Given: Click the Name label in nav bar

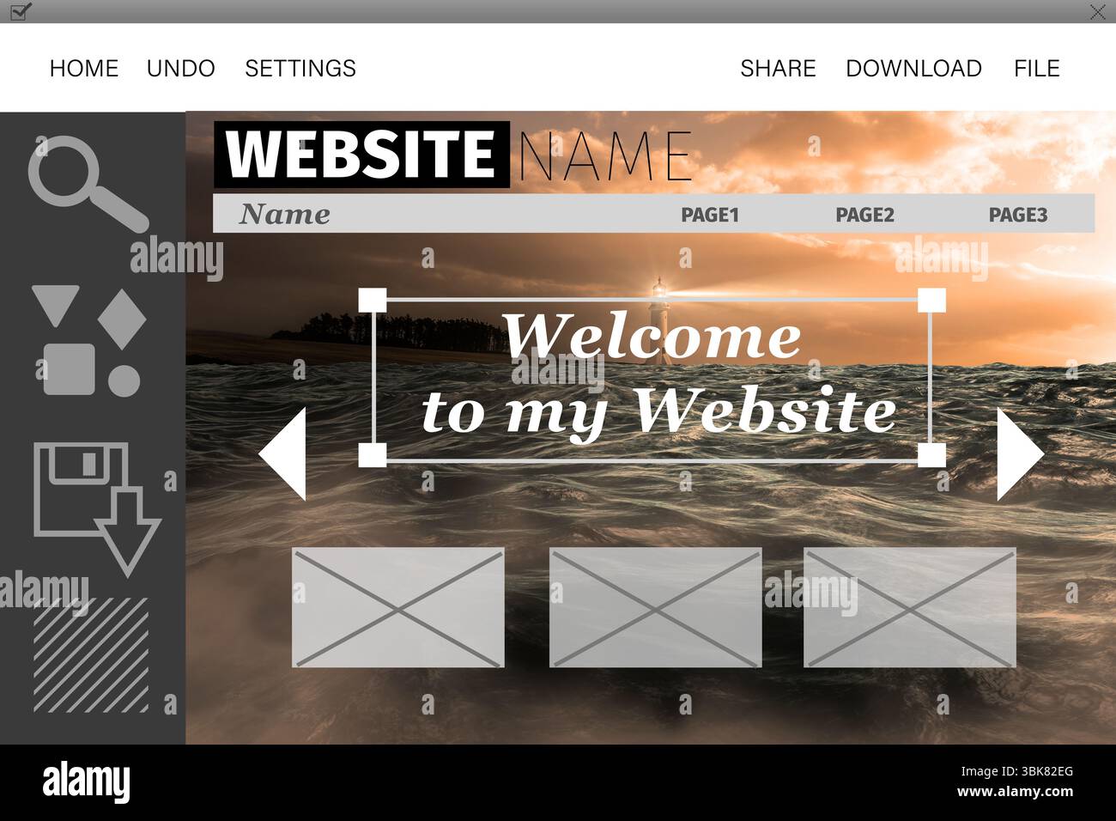Looking at the screenshot, I should (285, 214).
